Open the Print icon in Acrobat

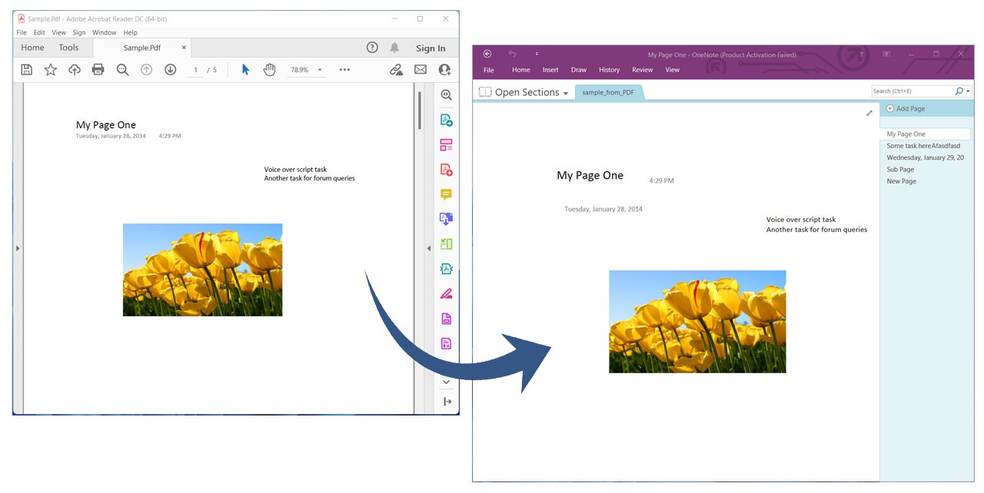tap(98, 69)
